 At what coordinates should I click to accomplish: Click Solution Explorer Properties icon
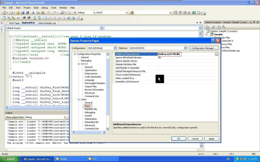point(207,27)
